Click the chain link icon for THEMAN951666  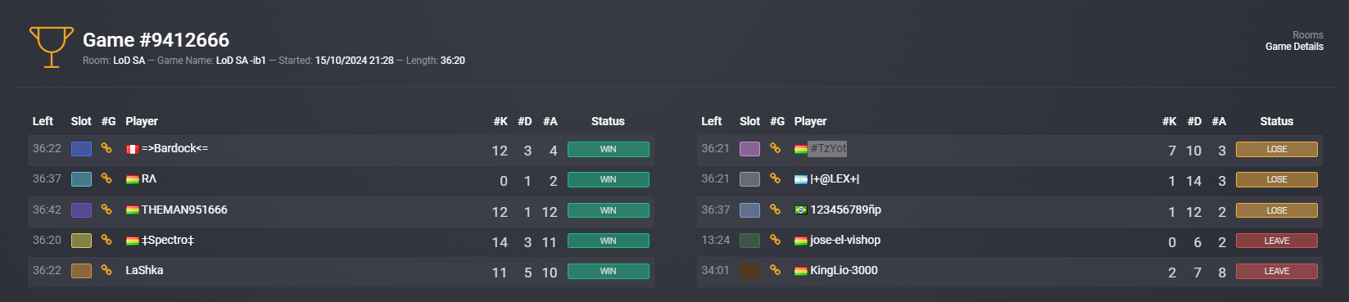click(106, 210)
